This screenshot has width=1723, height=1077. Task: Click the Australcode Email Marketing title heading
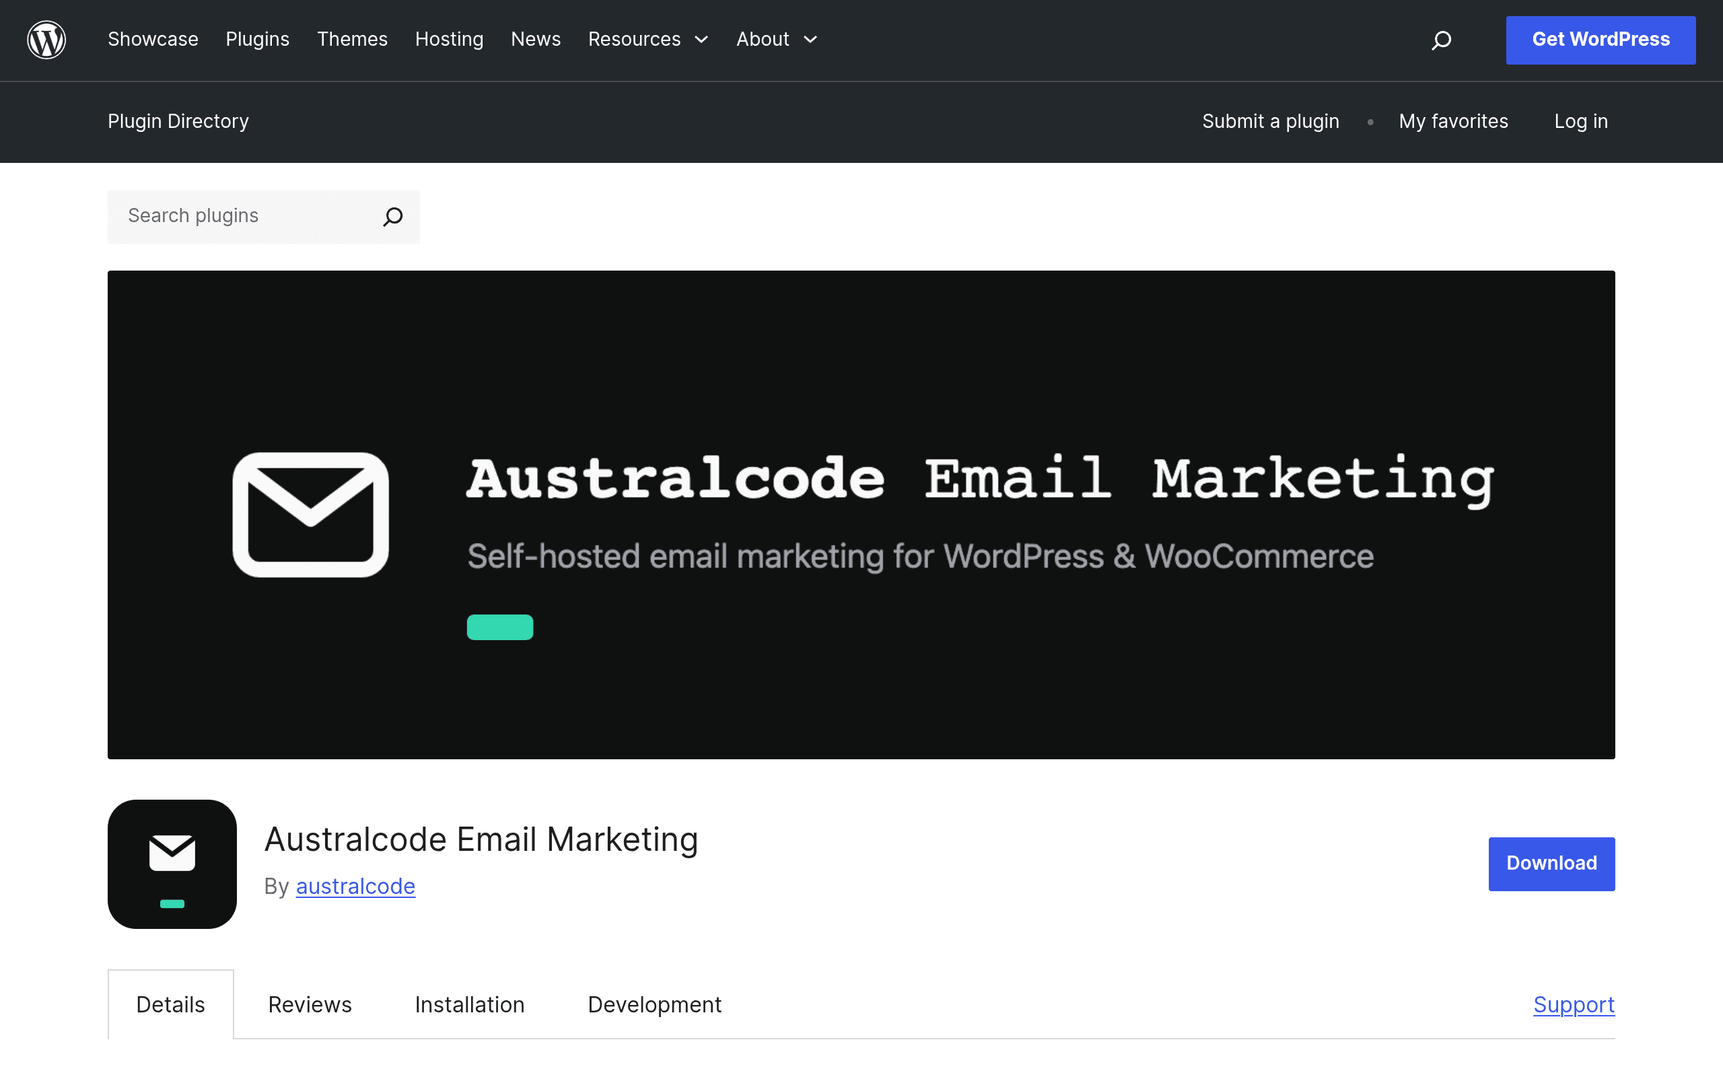481,839
